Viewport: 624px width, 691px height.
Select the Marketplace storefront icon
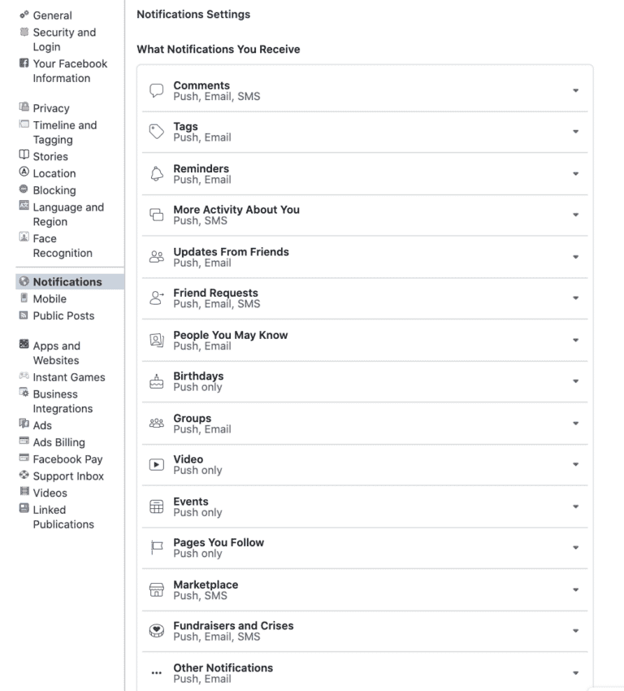tap(157, 590)
